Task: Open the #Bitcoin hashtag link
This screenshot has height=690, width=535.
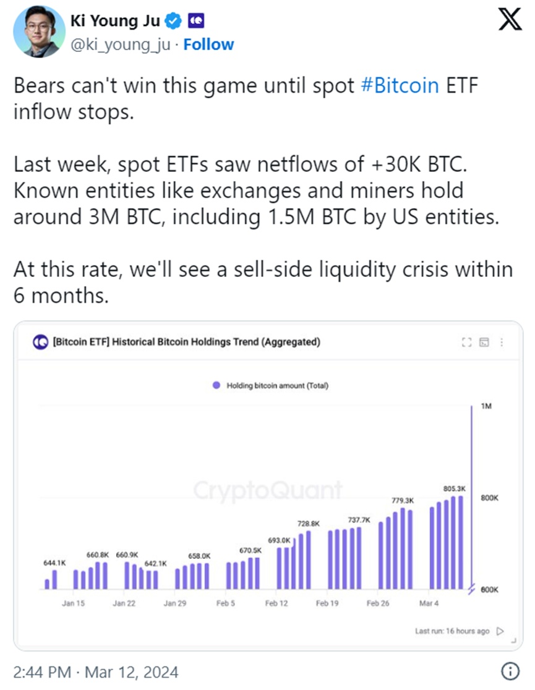Action: click(400, 85)
